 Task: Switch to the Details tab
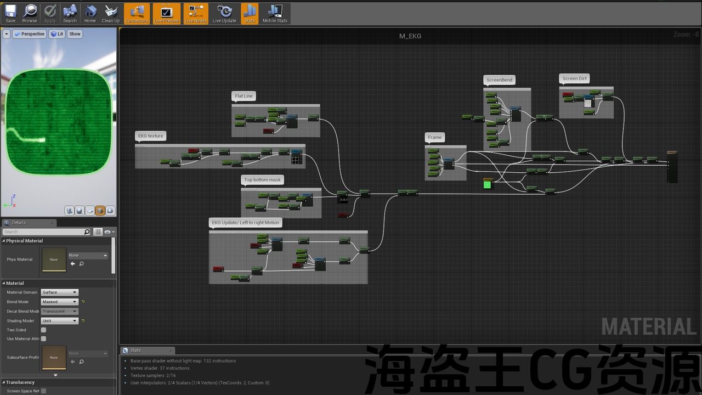pyautogui.click(x=19, y=223)
